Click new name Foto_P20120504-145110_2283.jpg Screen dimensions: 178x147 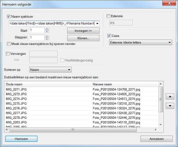coord(116,123)
